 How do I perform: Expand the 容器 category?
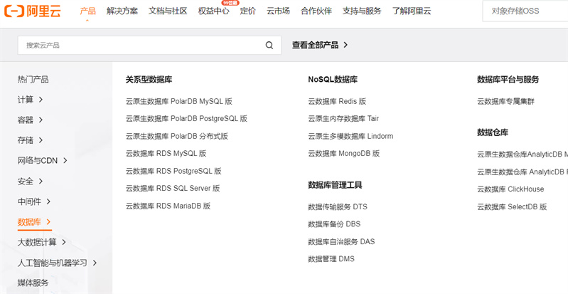point(30,120)
